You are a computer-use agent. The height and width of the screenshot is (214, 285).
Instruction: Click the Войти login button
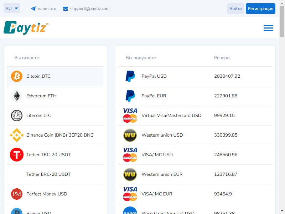[235, 9]
